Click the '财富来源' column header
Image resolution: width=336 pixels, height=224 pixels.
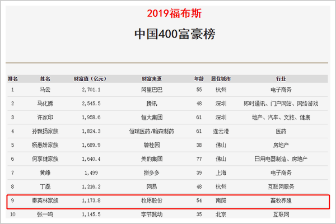152,78
